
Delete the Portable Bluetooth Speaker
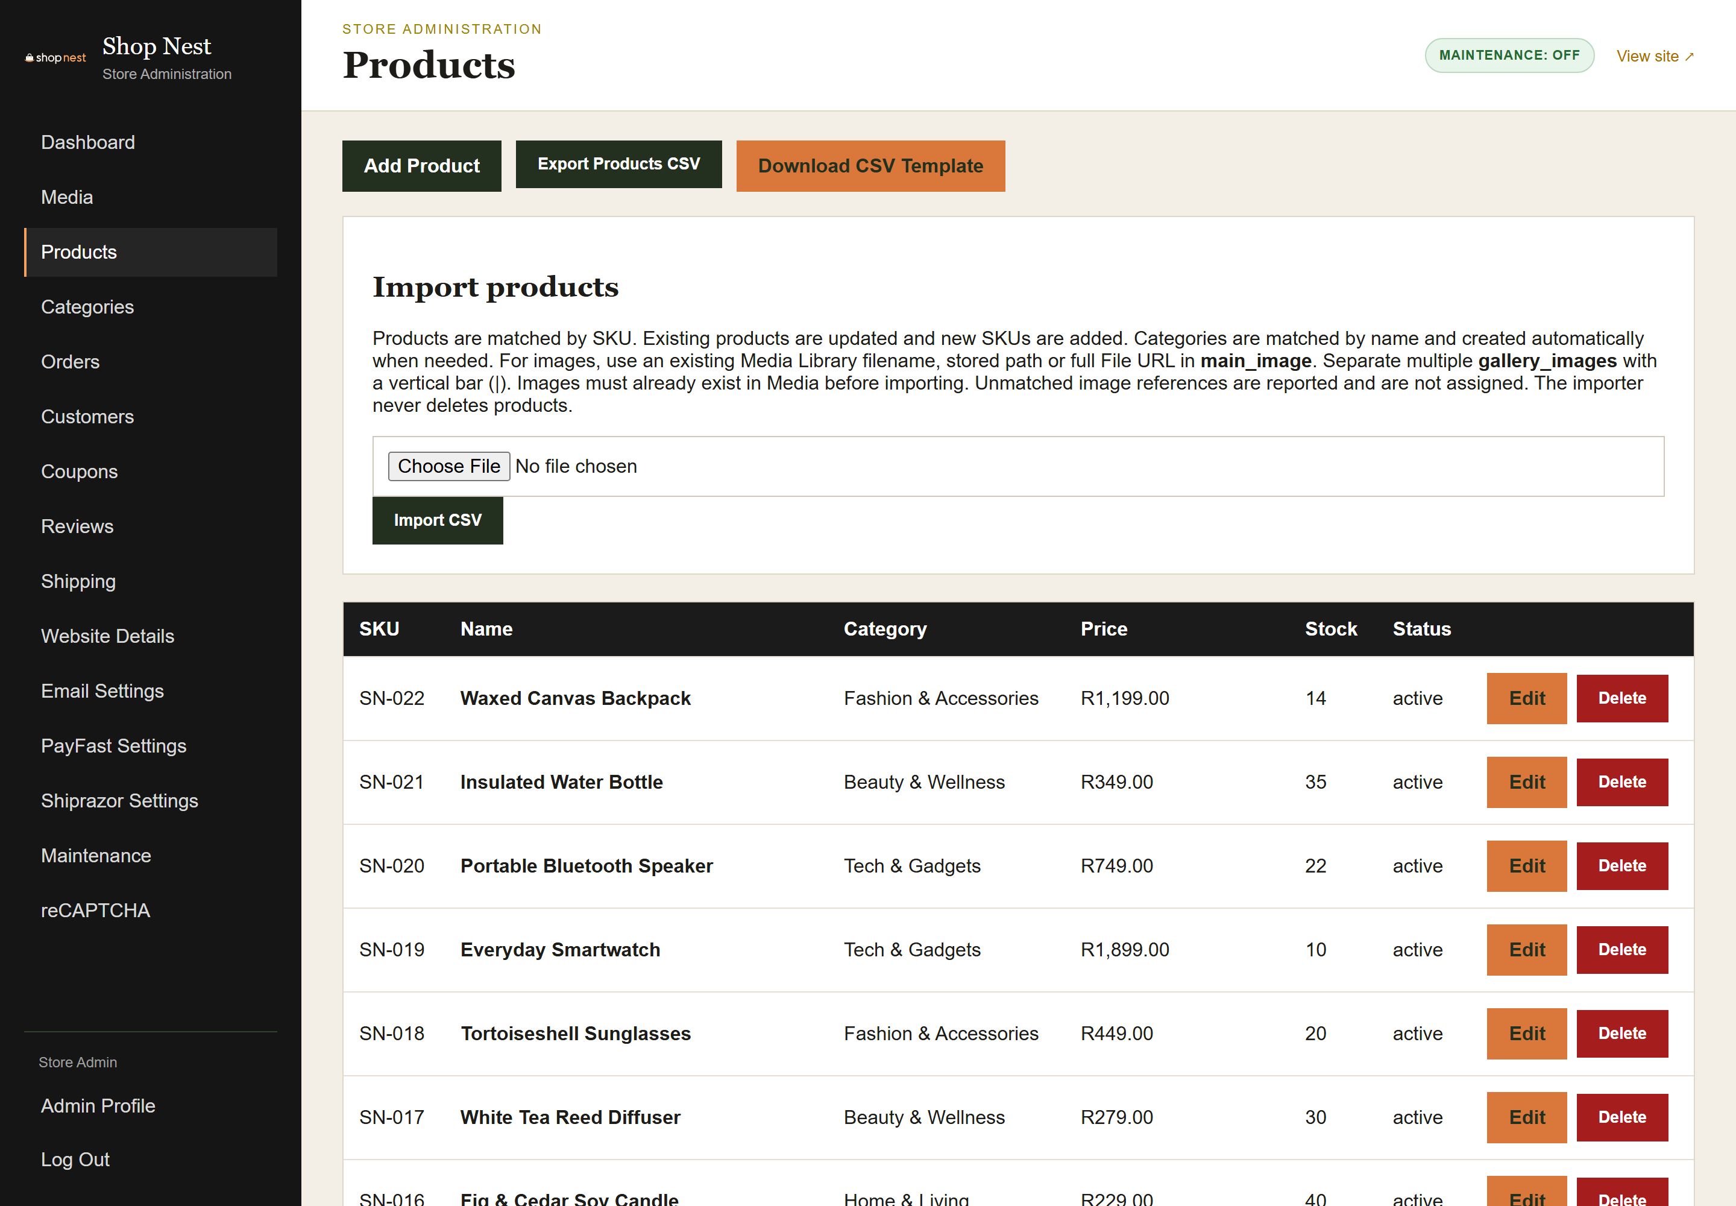[1622, 866]
